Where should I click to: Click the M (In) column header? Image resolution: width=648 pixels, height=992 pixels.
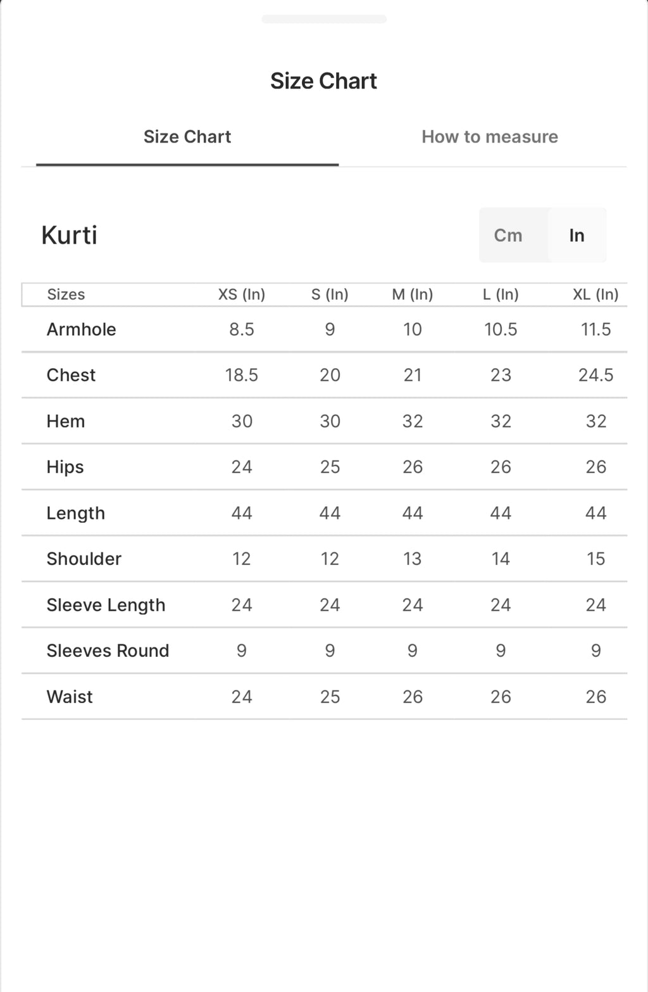[x=413, y=295]
